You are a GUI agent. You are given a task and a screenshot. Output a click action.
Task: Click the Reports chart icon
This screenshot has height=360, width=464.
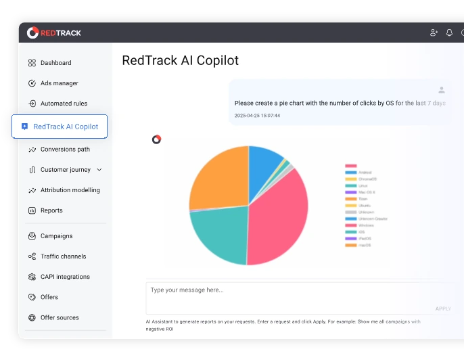tap(32, 210)
